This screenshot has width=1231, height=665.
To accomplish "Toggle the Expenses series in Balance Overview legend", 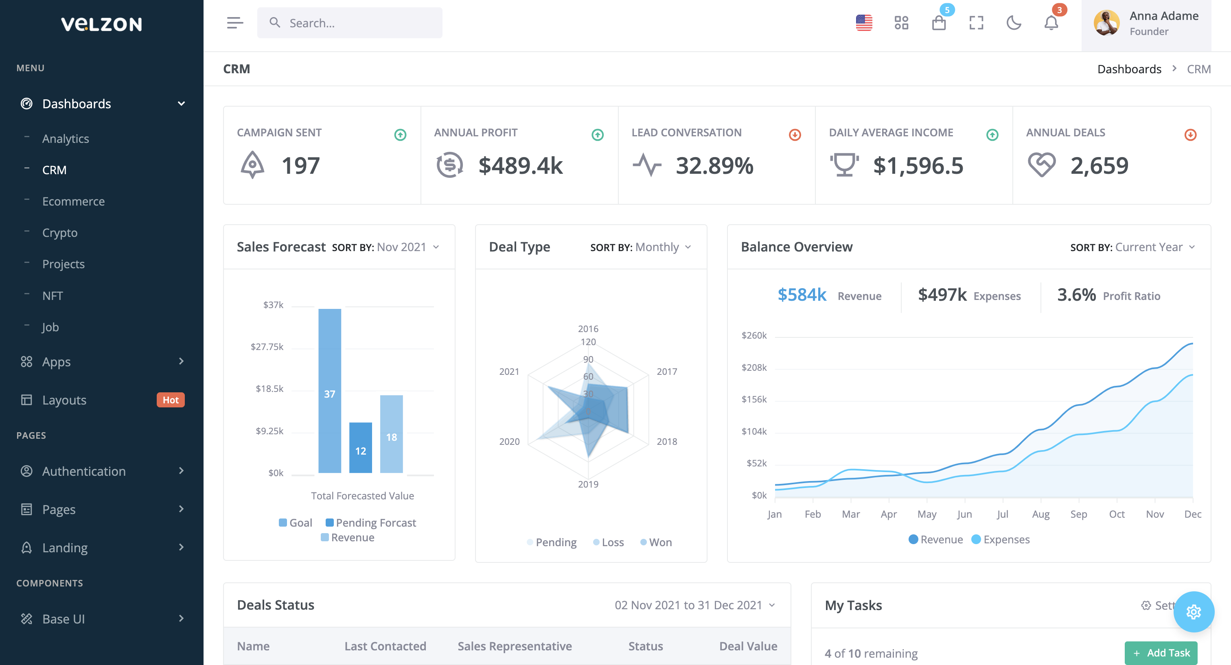I will [1001, 539].
